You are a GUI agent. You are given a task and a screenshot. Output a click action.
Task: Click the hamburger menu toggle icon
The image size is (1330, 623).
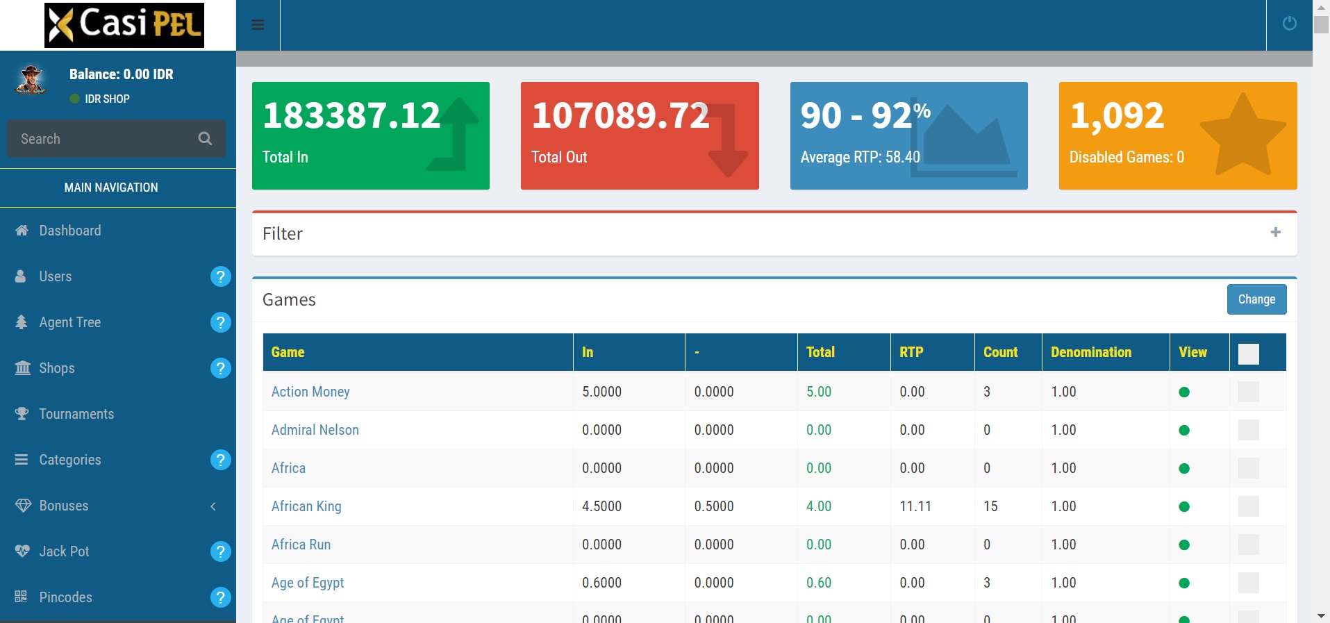pyautogui.click(x=258, y=25)
